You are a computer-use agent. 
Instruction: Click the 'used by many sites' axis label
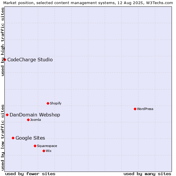pos(147,174)
